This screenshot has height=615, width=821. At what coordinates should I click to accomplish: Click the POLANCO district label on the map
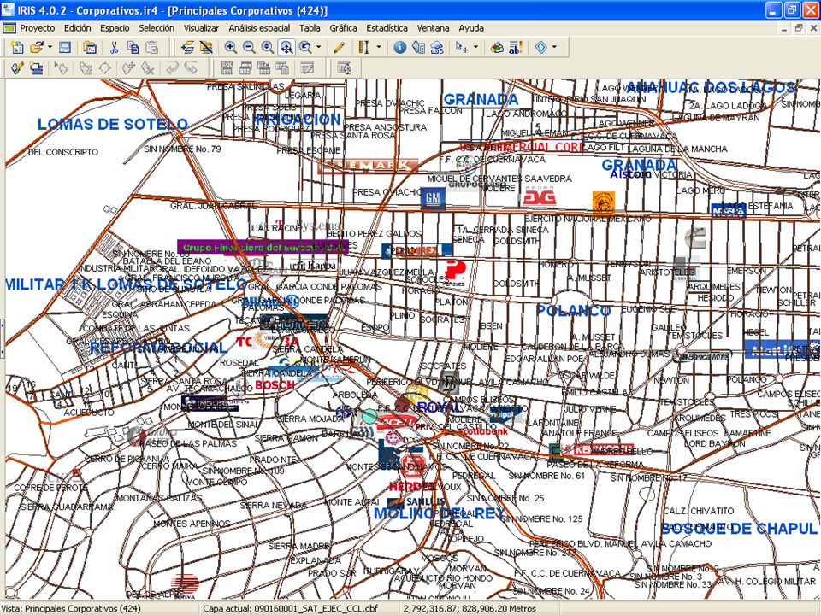[573, 311]
